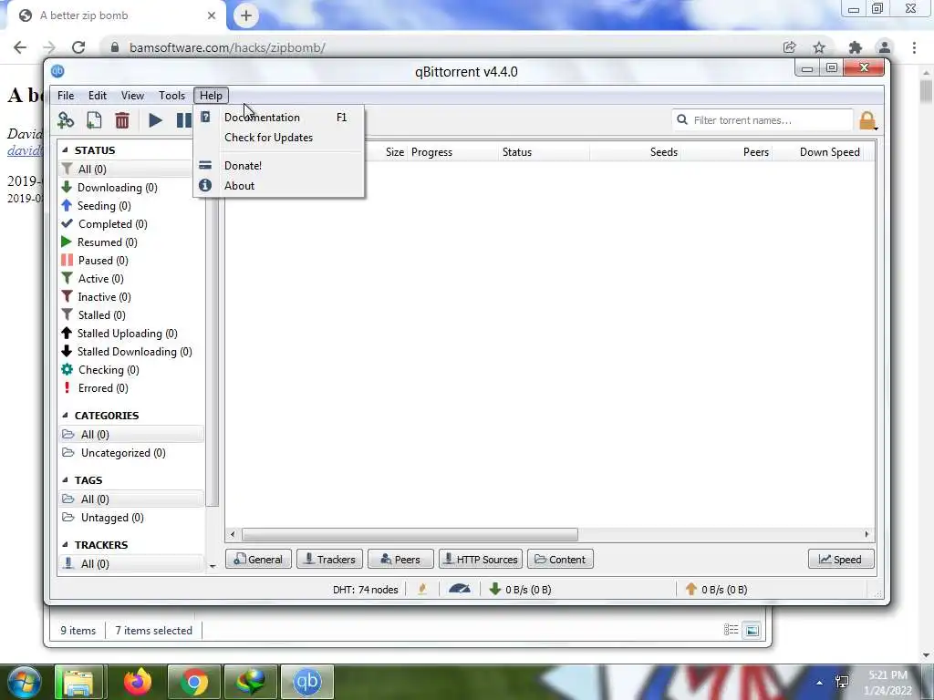This screenshot has width=934, height=700.
Task: Select the Uncategorized (0) category
Action: coord(131,453)
